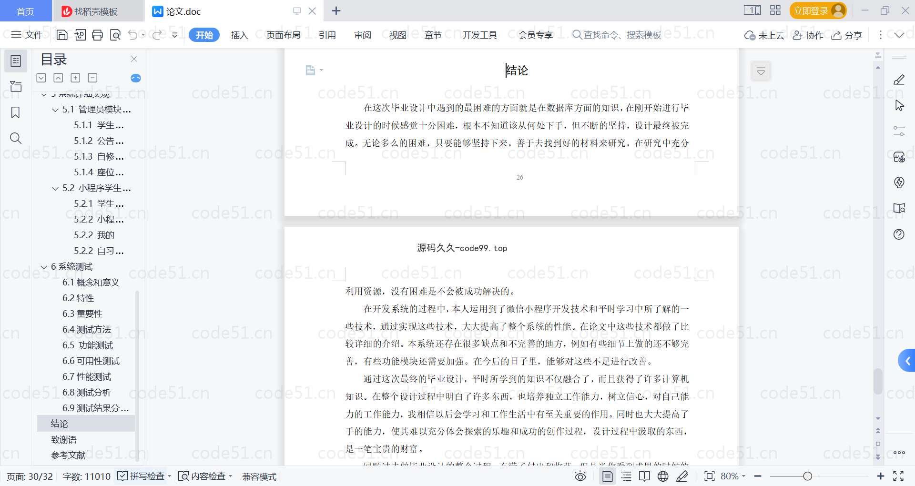The image size is (915, 486).
Task: Click the zoom slider handle
Action: 807,476
